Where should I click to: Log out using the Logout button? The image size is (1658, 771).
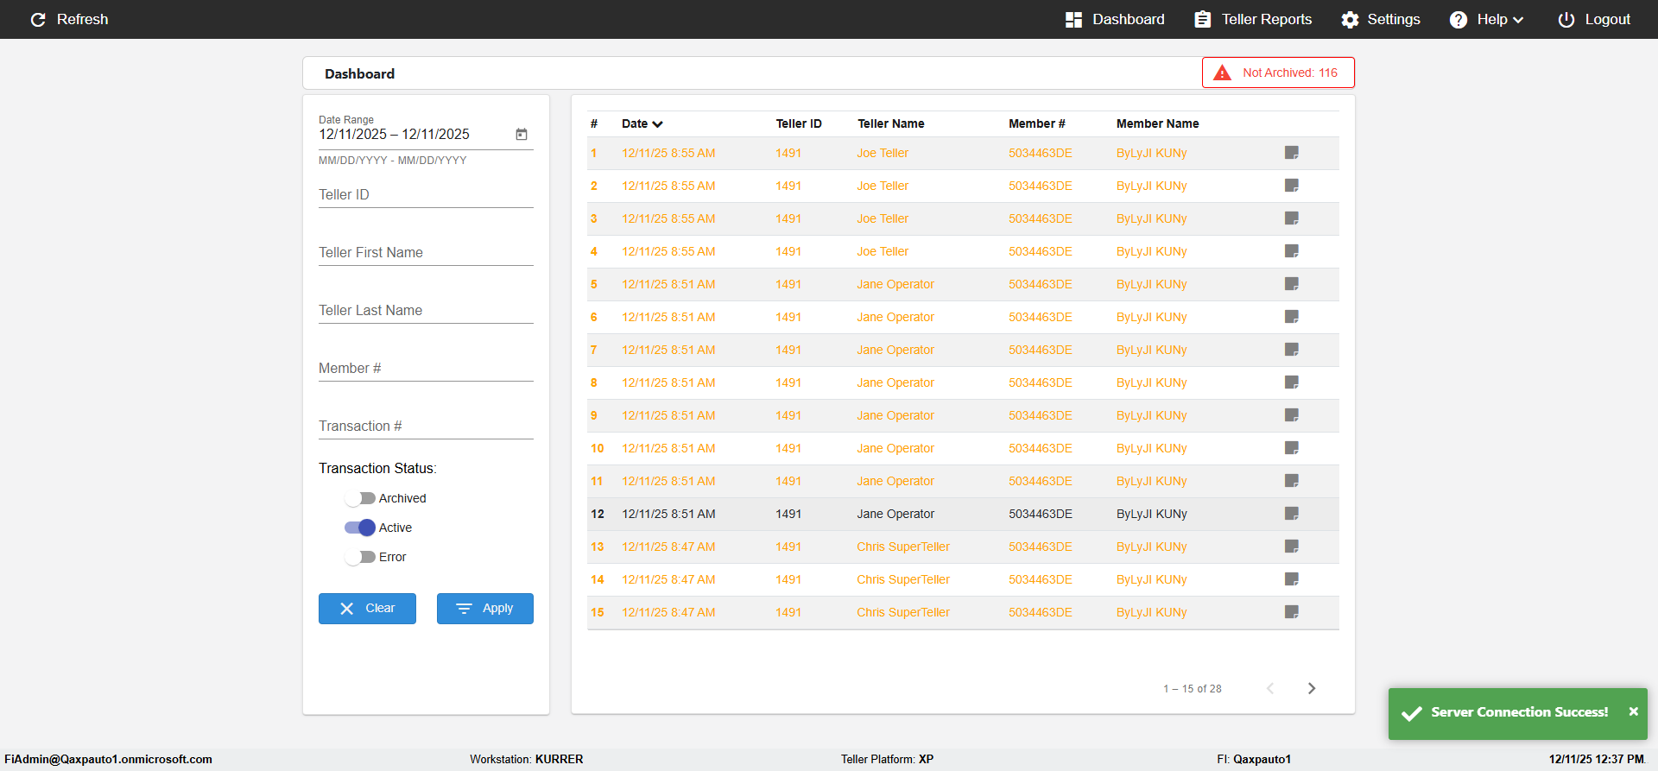pyautogui.click(x=1594, y=19)
